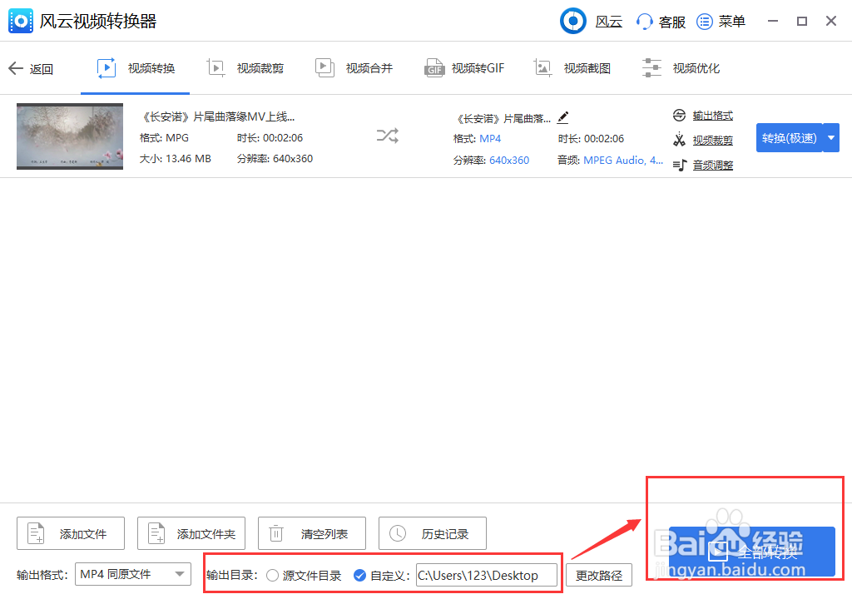Image resolution: width=852 pixels, height=599 pixels.
Task: Click the shuffle conversion arrows icon
Action: pos(388,136)
